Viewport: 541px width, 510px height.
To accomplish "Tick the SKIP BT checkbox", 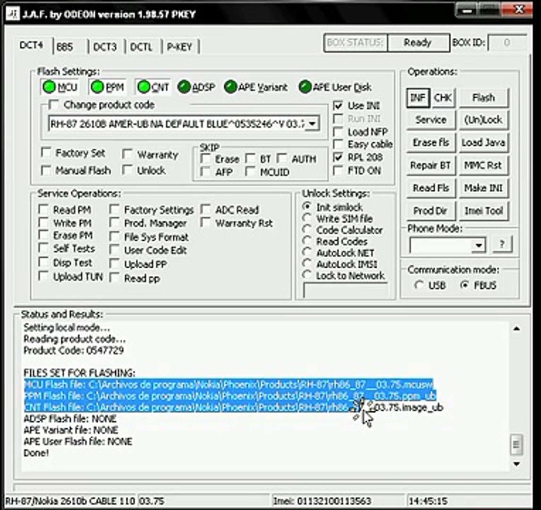I will (x=251, y=159).
